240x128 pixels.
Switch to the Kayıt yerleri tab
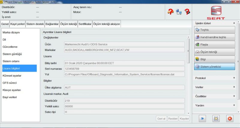17,24
